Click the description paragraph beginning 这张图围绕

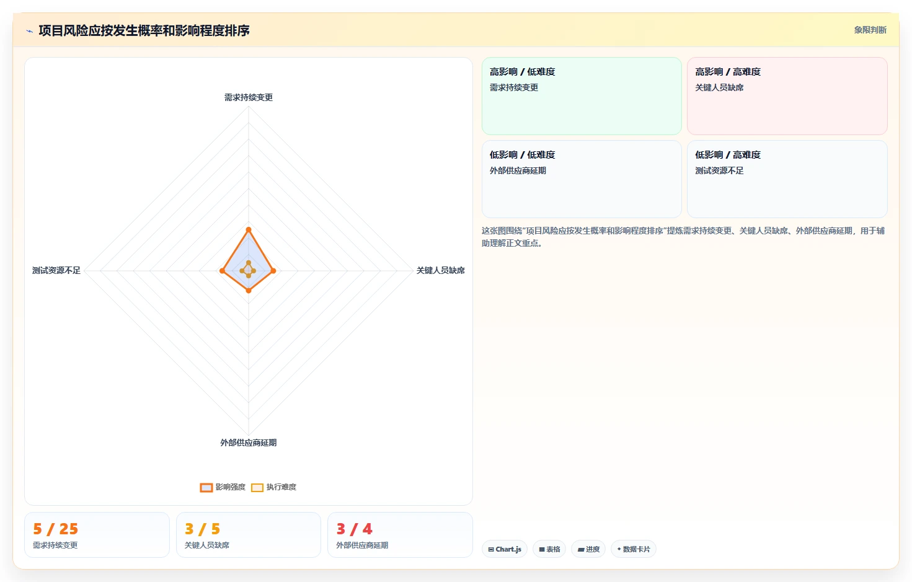(x=683, y=237)
